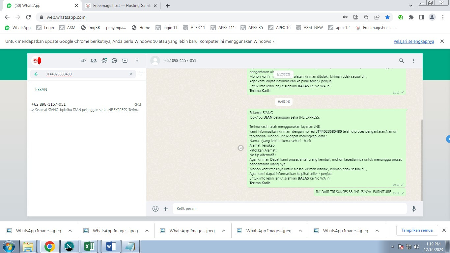The width and height of the screenshot is (450, 253).
Task: Clear the search text JT44023580480
Action: point(131,74)
